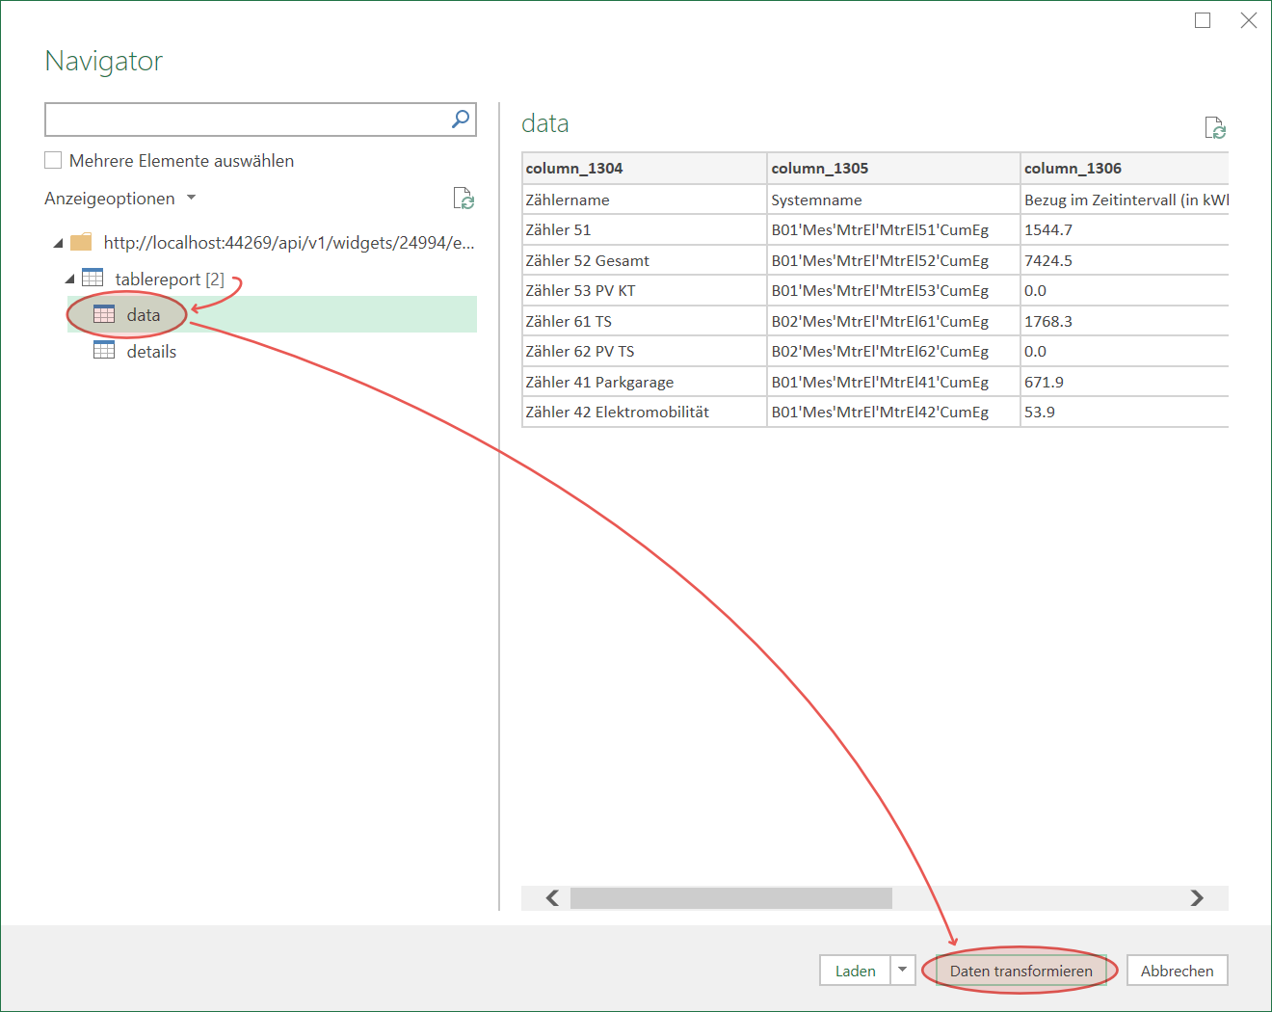
Task: Click the Abbrechen button
Action: [1178, 971]
